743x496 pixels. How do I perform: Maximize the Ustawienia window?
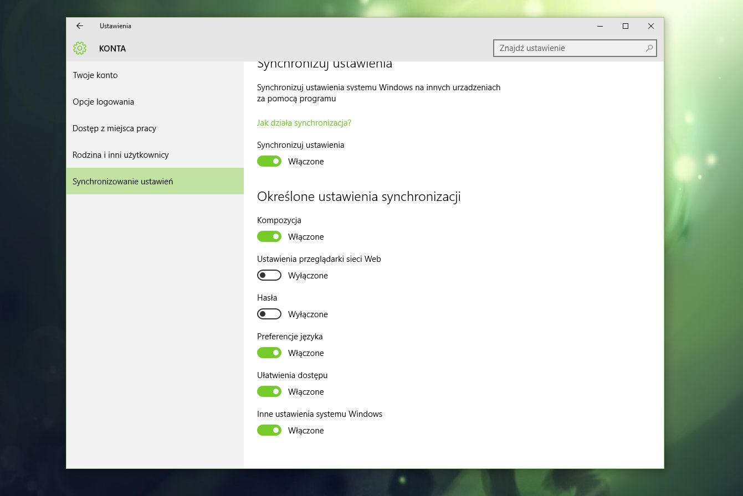(626, 26)
